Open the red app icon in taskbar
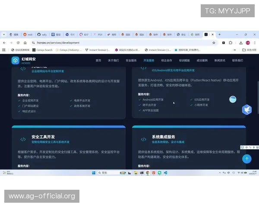 click(x=154, y=173)
